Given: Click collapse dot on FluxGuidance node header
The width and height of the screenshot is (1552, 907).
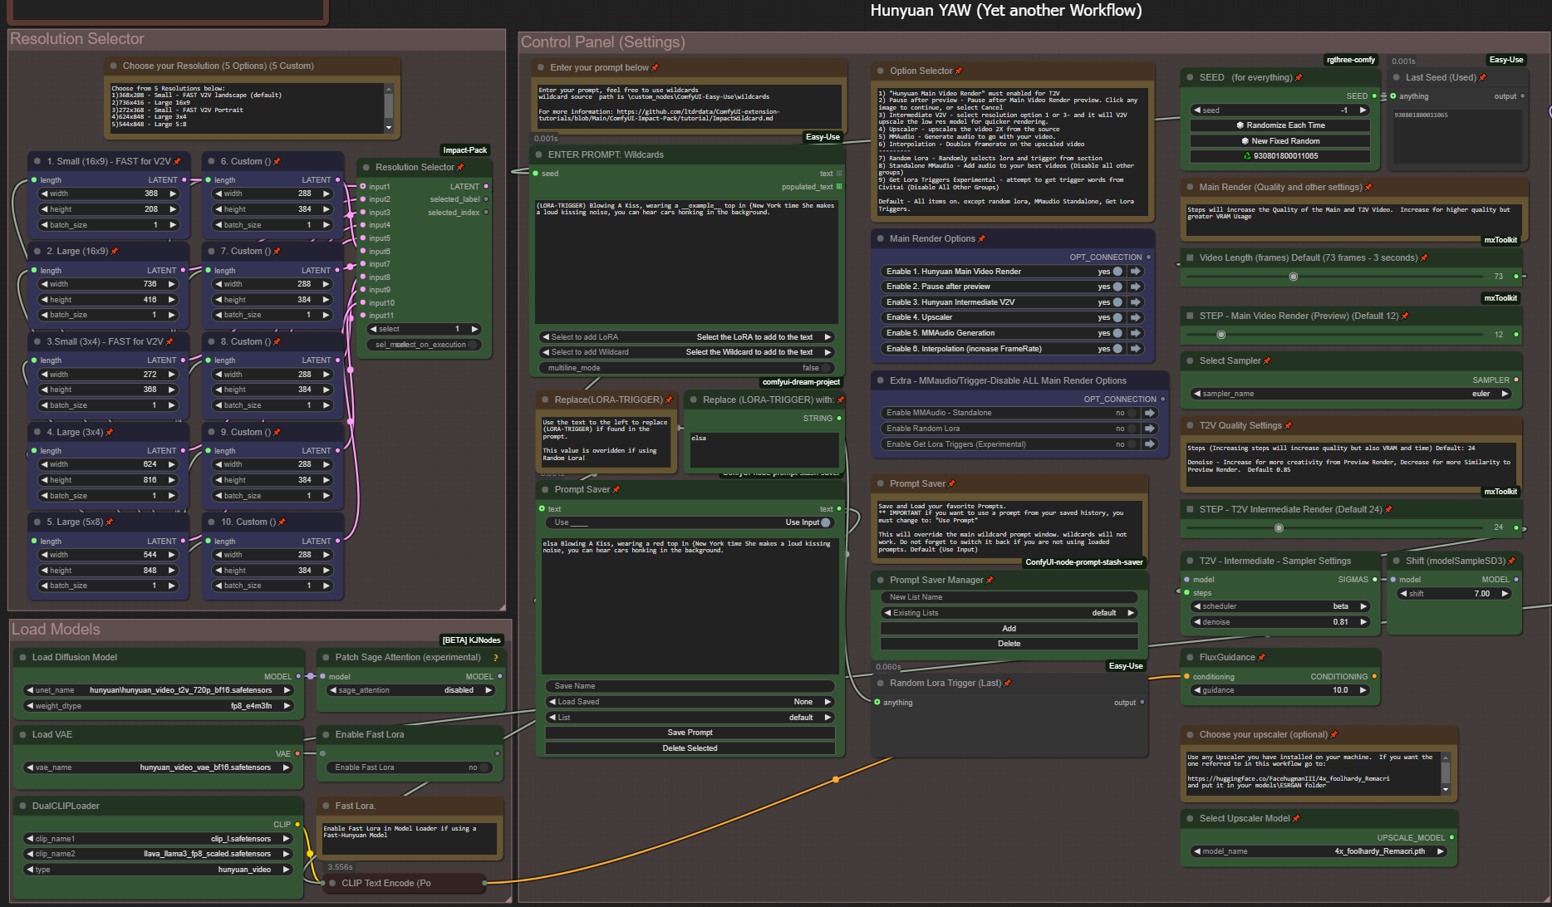Looking at the screenshot, I should [1189, 658].
